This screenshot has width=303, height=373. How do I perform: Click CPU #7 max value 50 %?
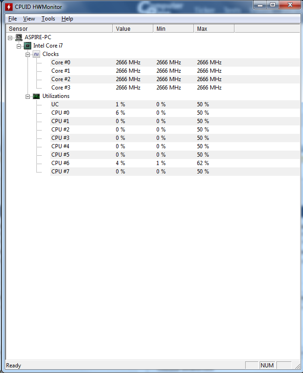click(203, 172)
